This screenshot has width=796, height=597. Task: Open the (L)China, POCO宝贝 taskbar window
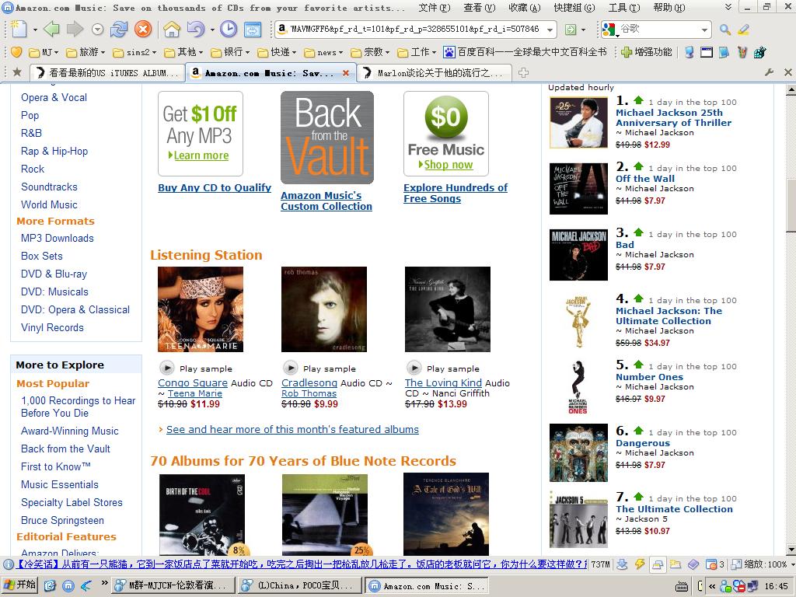(x=299, y=586)
